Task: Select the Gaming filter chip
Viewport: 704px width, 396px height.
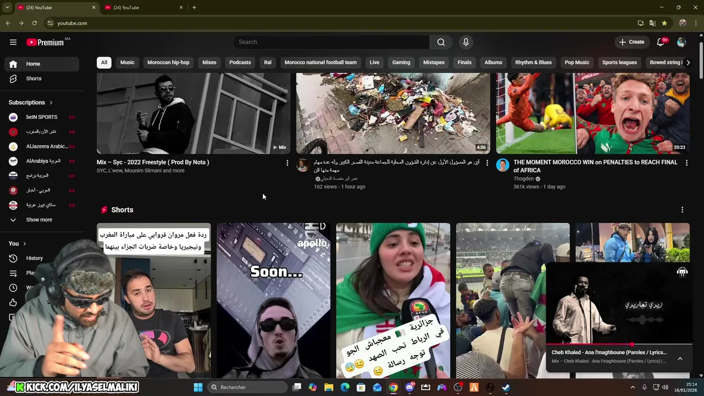Action: (401, 63)
